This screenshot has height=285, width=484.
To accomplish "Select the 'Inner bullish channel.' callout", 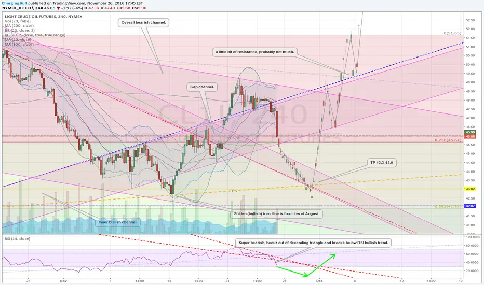I will (118, 222).
